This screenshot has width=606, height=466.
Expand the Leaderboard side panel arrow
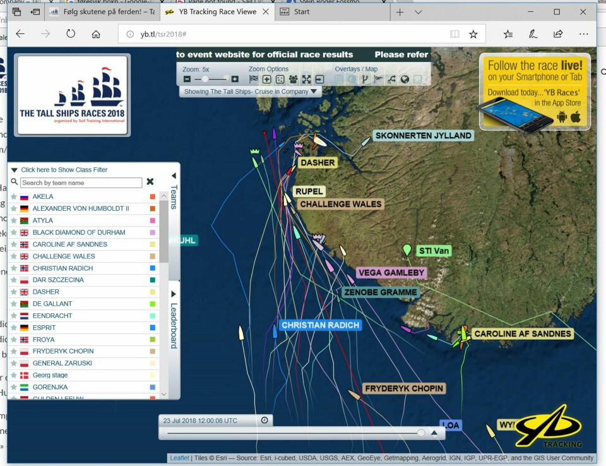[174, 294]
